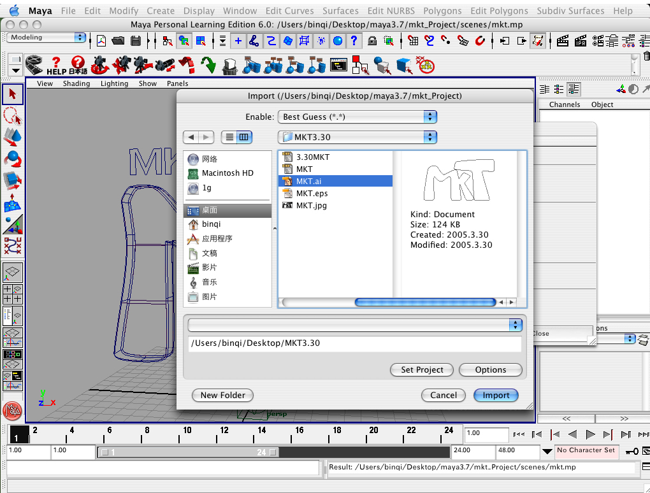Viewport: 650px width, 493px height.
Task: Click the blue question mark icon
Action: coord(354,41)
